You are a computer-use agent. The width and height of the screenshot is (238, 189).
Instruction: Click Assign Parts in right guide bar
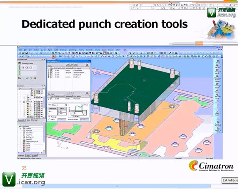point(217,72)
